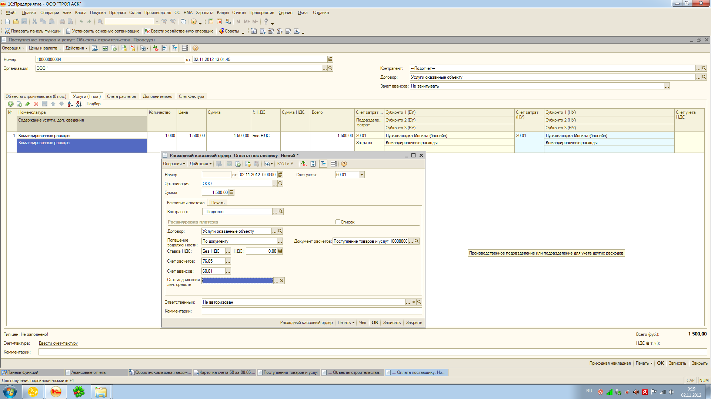This screenshot has width=711, height=399.
Task: Enable the Список checkbox
Action: pos(338,222)
